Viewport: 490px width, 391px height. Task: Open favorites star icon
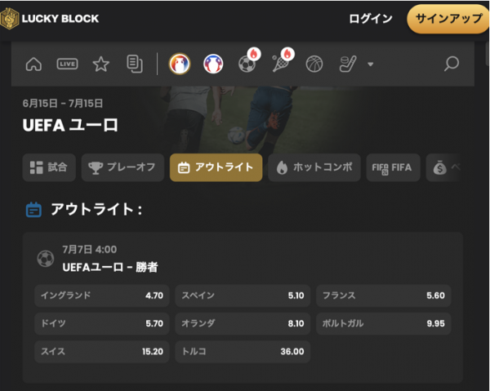[x=101, y=64]
